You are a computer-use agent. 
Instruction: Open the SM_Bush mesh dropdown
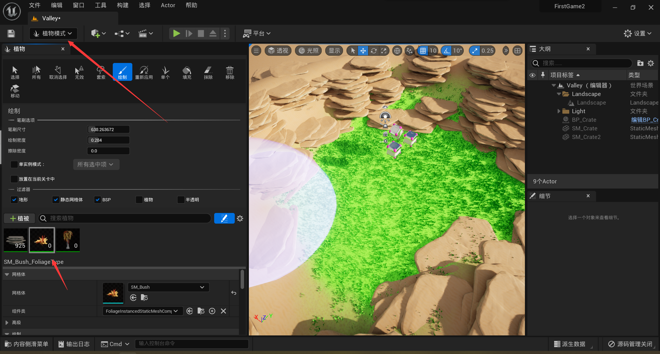pos(168,287)
